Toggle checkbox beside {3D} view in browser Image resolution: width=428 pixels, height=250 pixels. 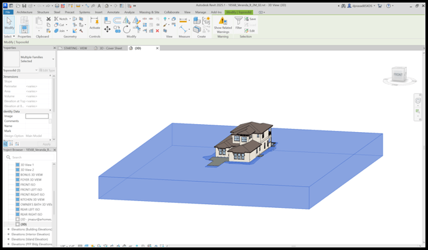17,225
